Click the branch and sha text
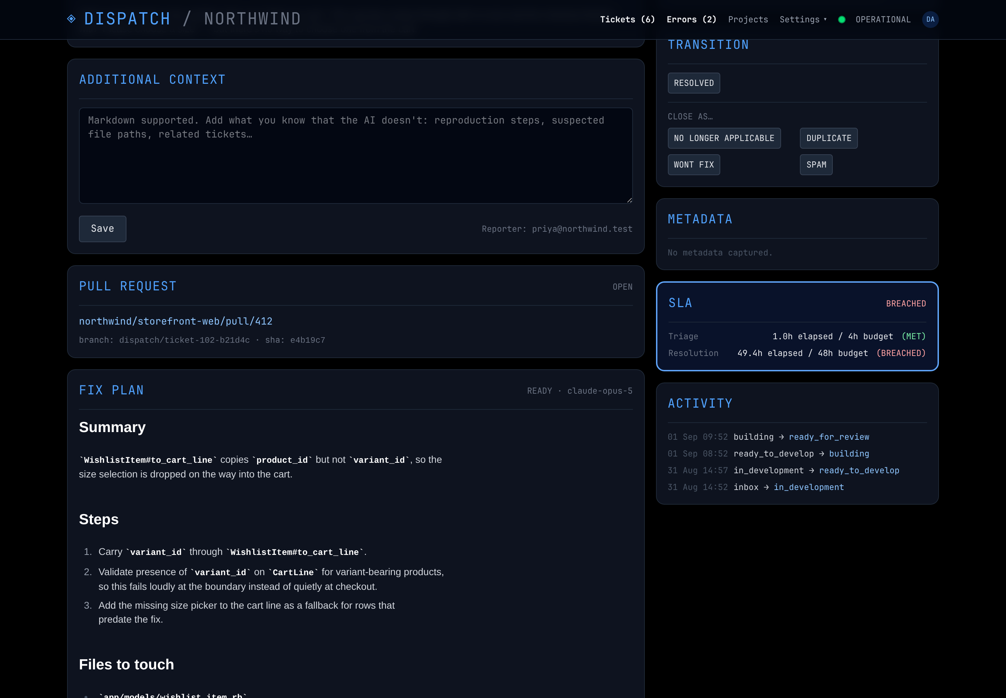 coord(202,340)
